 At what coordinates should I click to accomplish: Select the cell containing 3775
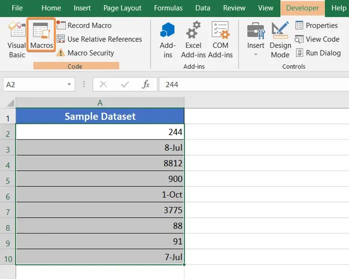[100, 210]
